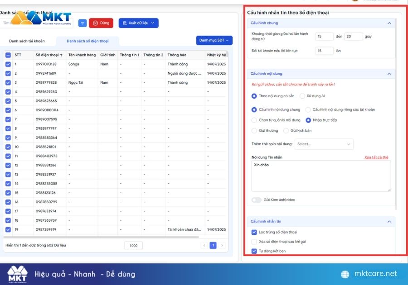Uncheck Lọc trùng số điện thoại checkbox
Screen dimensions: 408x285
[254, 233]
